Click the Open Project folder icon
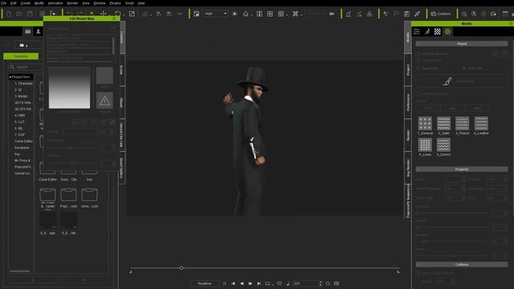This screenshot has height=289, width=514. pos(19,14)
